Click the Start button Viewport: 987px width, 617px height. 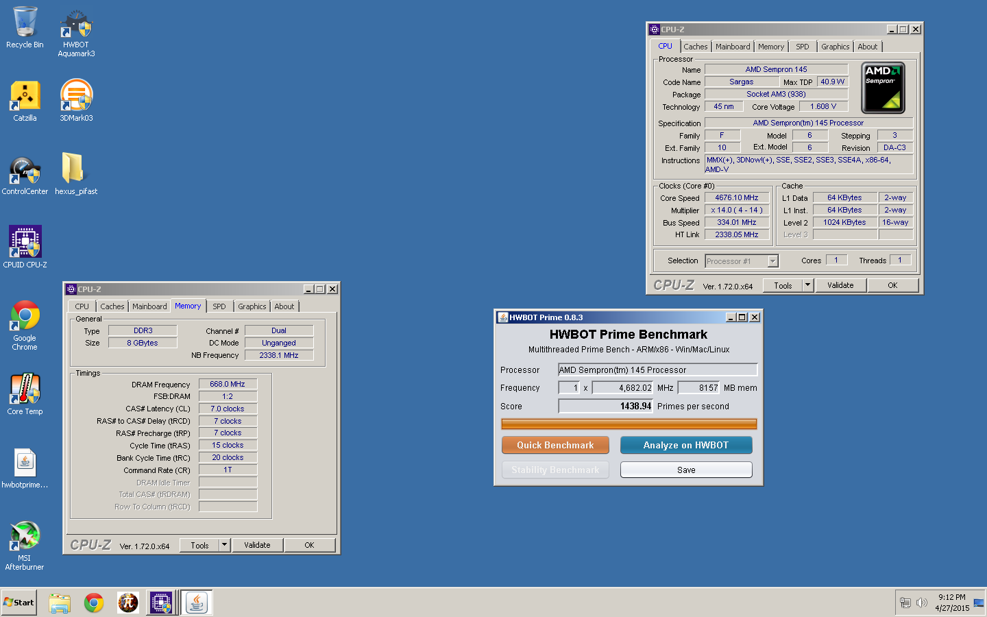point(19,603)
